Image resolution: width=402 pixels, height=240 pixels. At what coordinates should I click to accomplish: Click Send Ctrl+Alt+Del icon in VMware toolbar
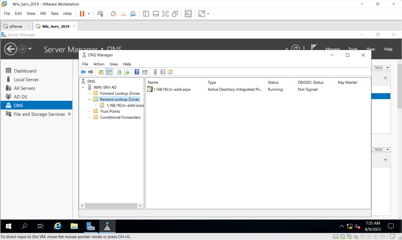[x=100, y=14]
